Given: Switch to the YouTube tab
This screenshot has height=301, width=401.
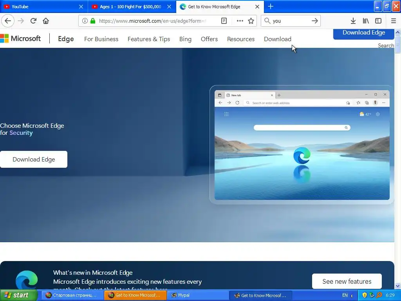Looking at the screenshot, I should point(44,6).
